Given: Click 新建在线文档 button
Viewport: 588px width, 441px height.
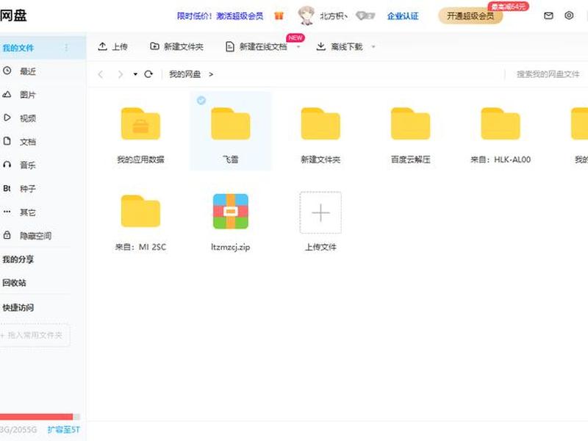Looking at the screenshot, I should pyautogui.click(x=257, y=46).
